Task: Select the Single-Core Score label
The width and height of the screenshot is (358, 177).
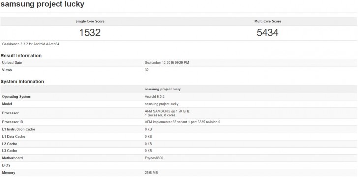Action: (x=90, y=21)
